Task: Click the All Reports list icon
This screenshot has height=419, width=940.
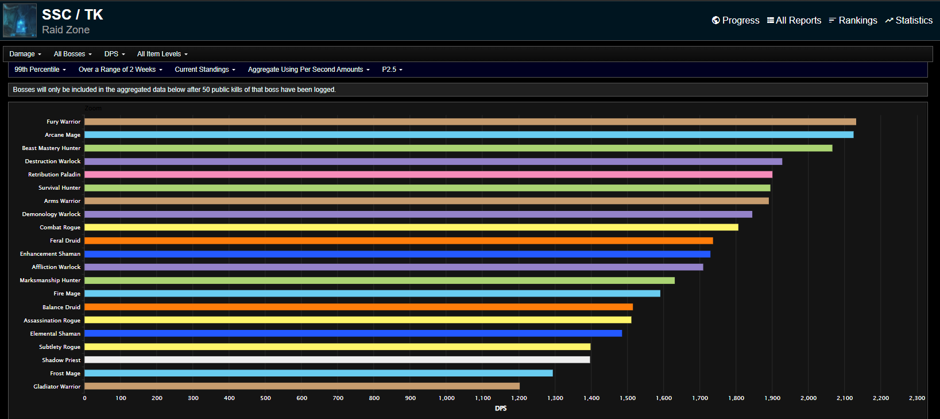Action: 771,20
